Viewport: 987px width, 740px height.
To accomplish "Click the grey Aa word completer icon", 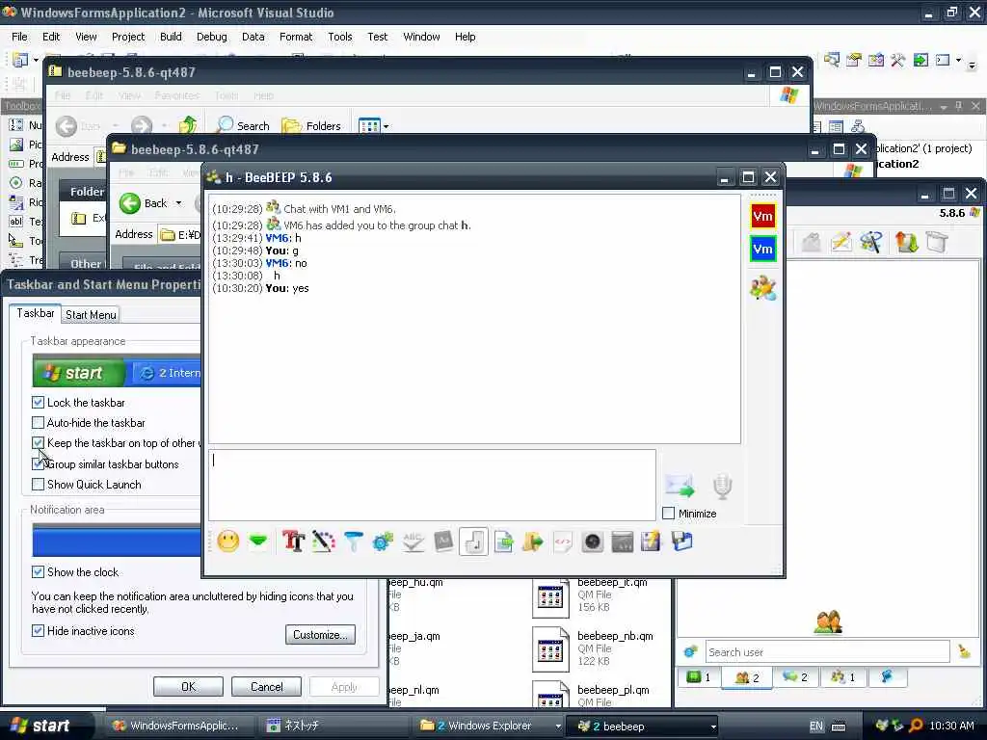I will point(443,542).
